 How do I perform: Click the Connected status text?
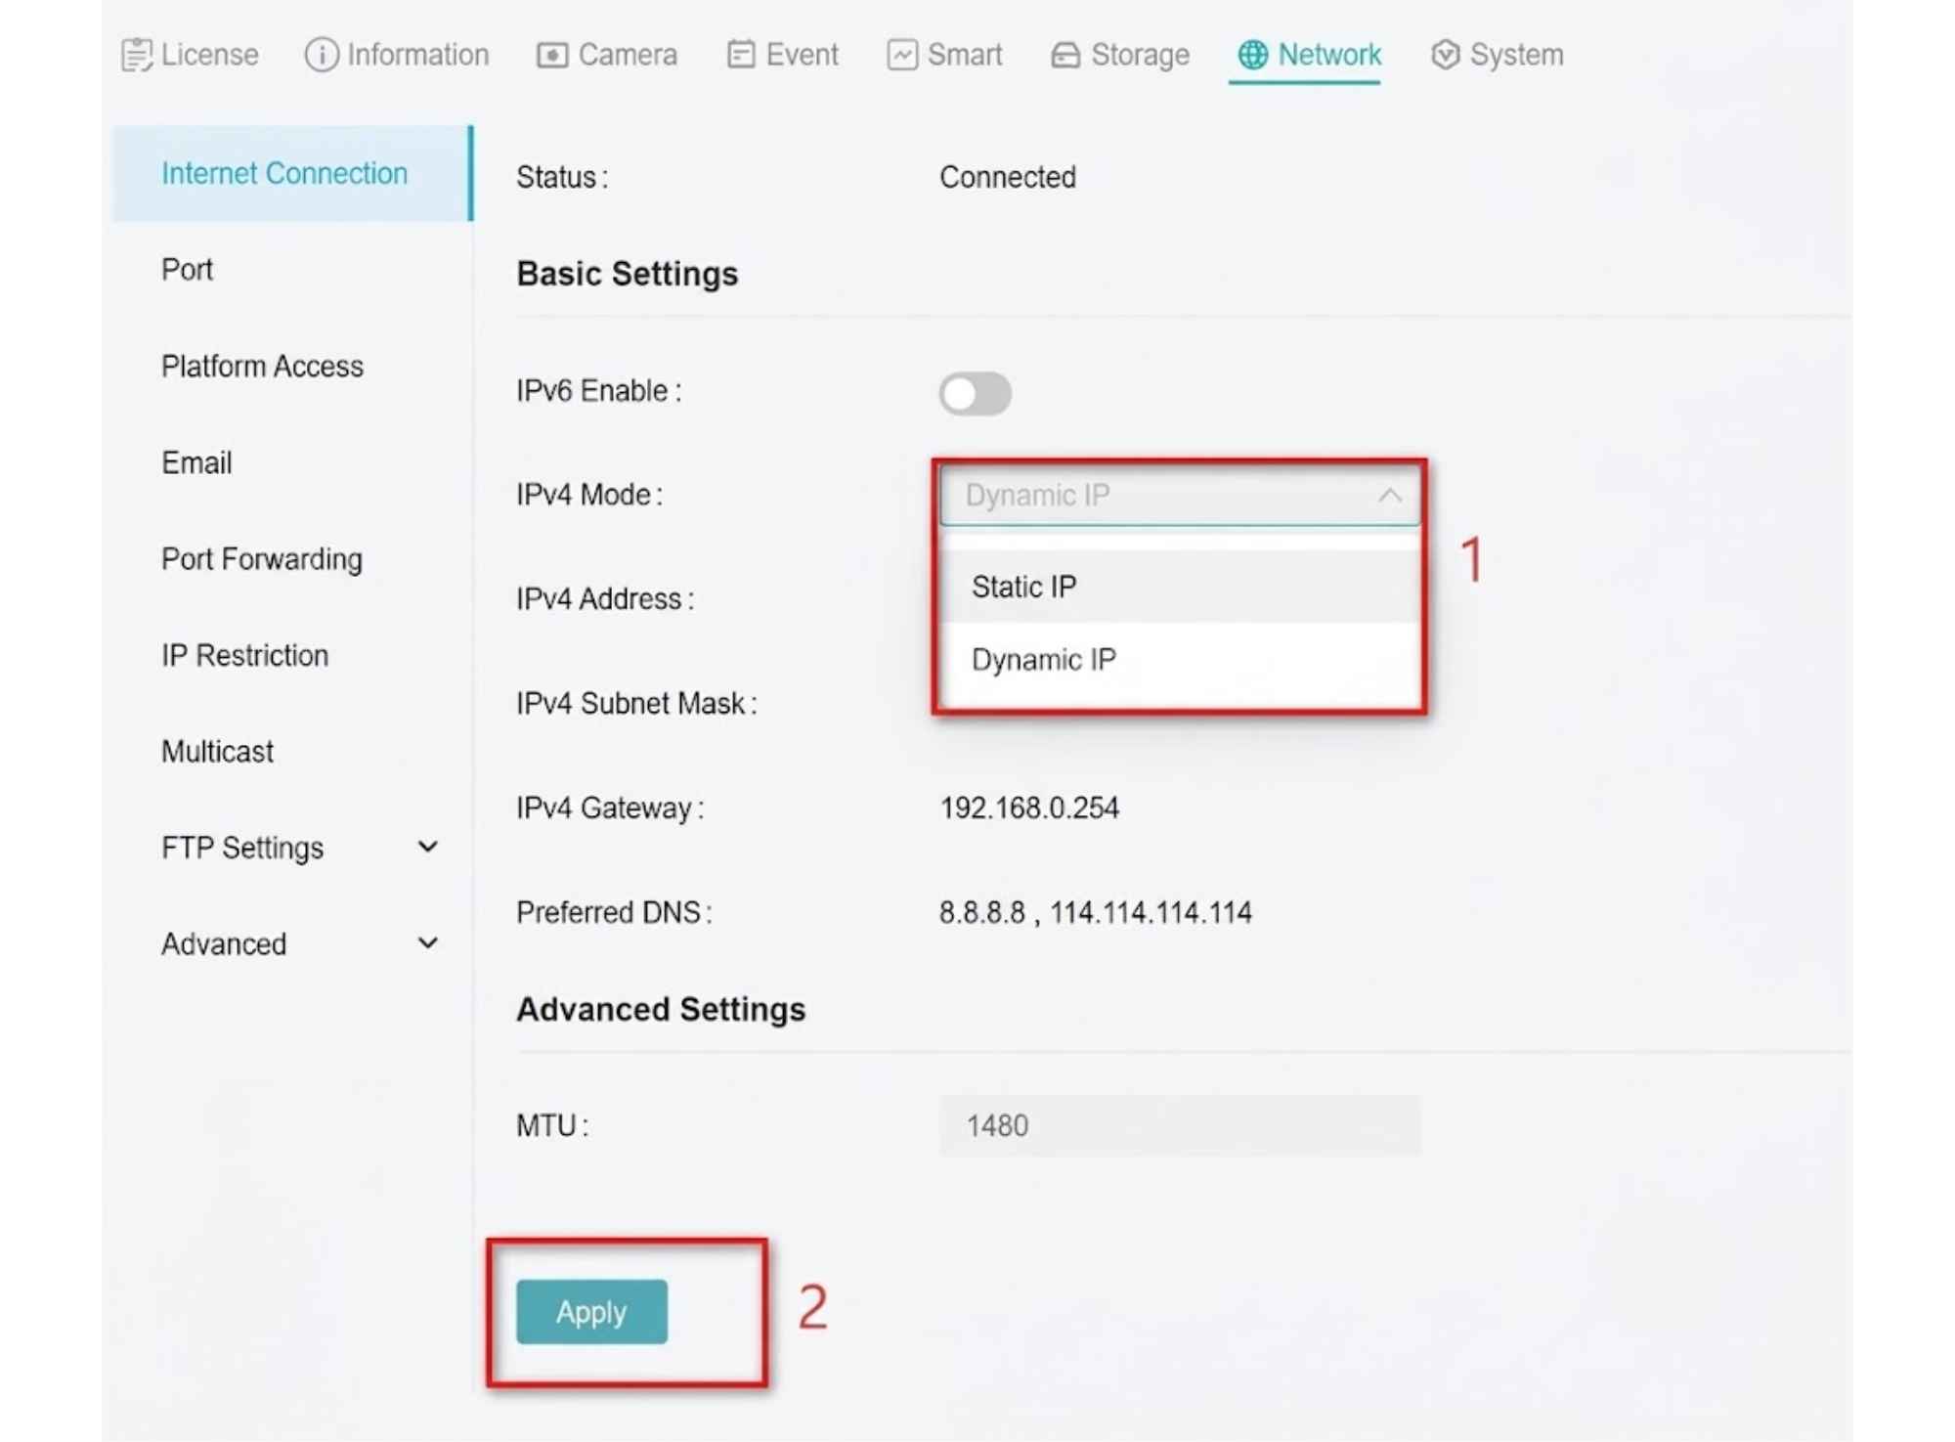[x=1008, y=177]
